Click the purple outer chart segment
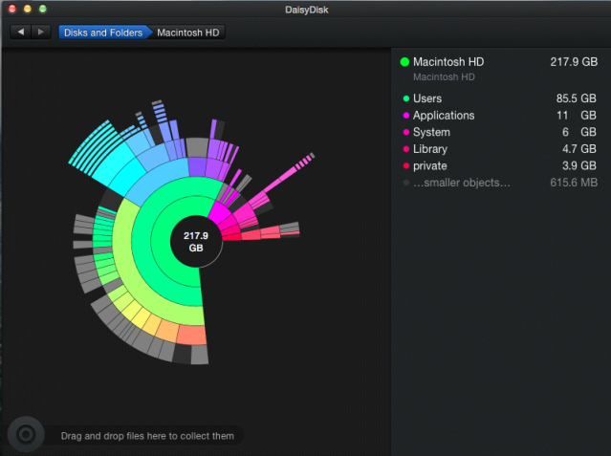611x456 pixels. point(197,166)
